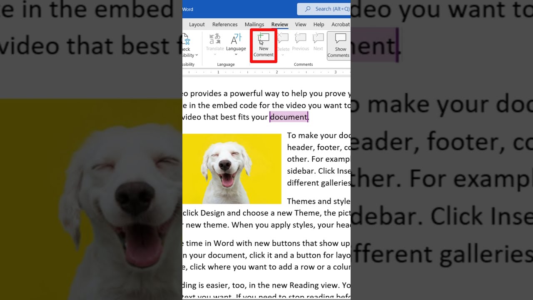Image resolution: width=533 pixels, height=300 pixels.
Task: Go to the Previous comment
Action: coord(301,43)
